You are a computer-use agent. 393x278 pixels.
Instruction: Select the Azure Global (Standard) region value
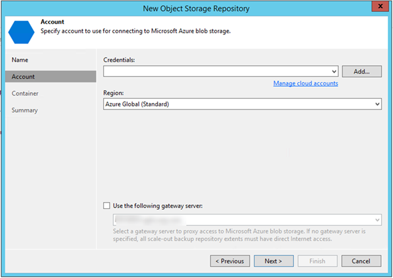coord(137,104)
